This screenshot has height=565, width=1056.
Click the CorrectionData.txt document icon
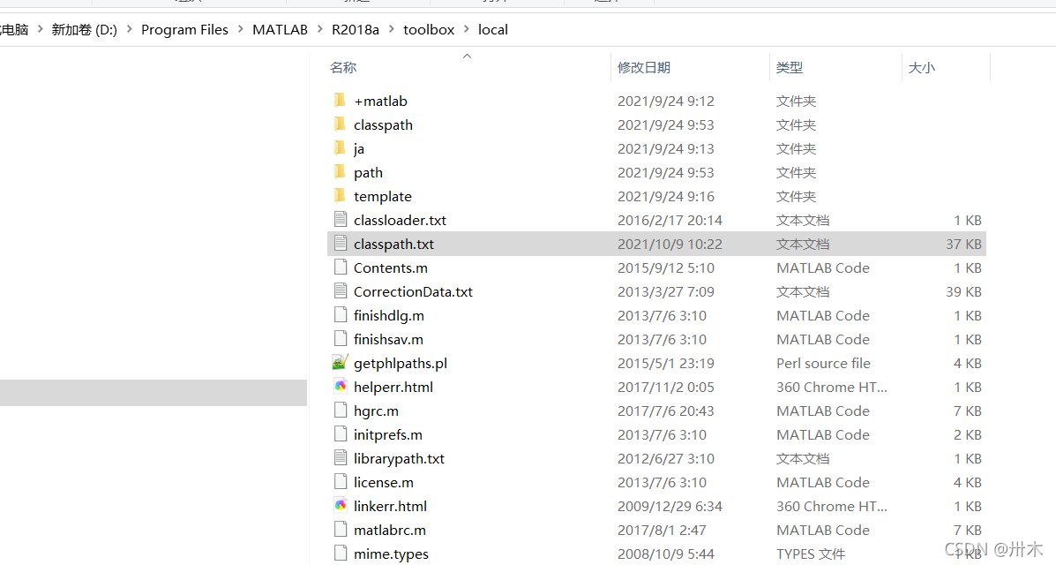[x=341, y=290]
